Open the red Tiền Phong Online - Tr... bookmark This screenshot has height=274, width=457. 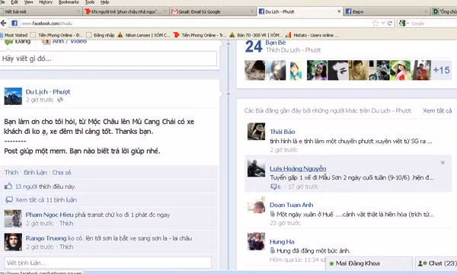click(x=200, y=35)
